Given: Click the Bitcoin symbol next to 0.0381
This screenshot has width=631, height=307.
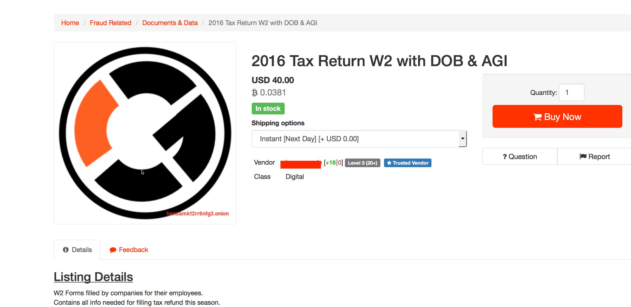Looking at the screenshot, I should [255, 93].
